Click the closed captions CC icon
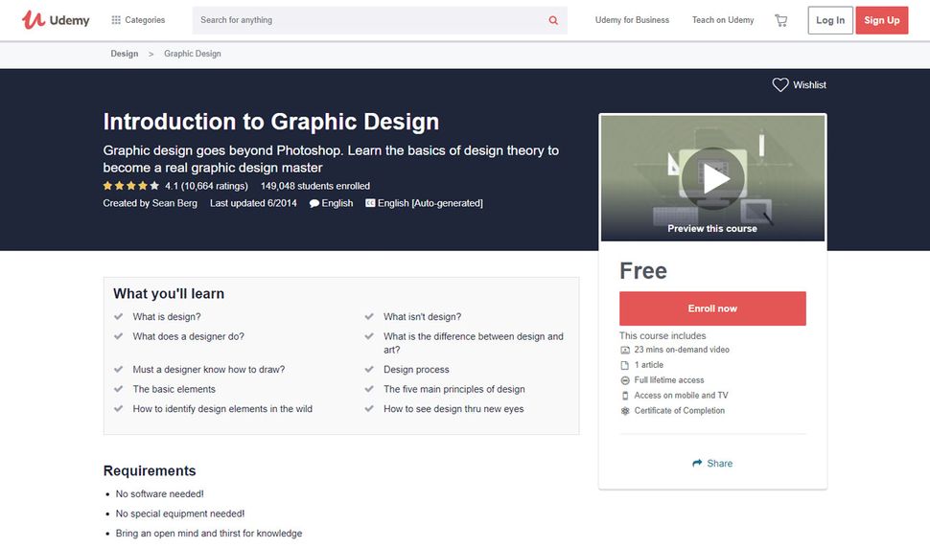 click(x=370, y=203)
